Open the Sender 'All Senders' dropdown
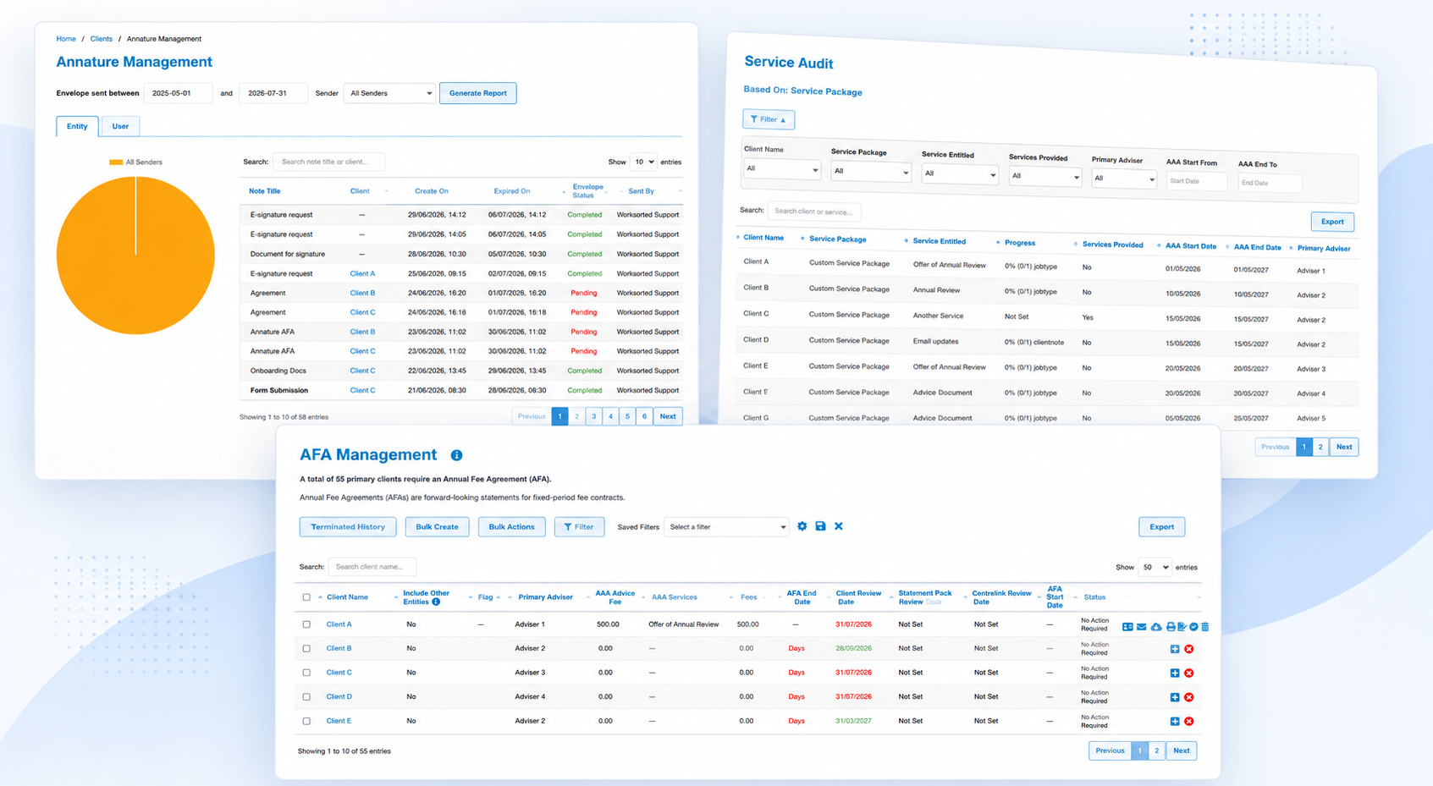This screenshot has height=786, width=1433. click(x=389, y=93)
